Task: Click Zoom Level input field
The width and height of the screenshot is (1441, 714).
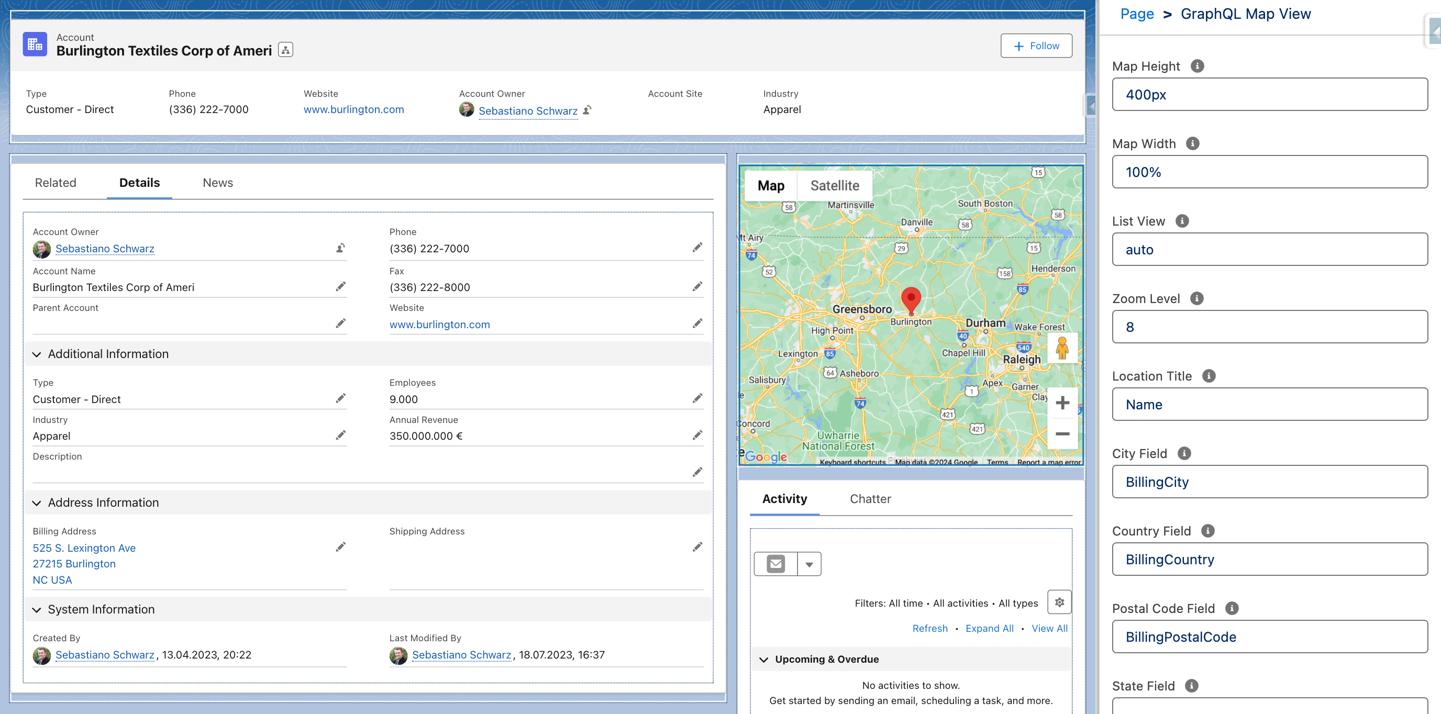Action: tap(1269, 327)
